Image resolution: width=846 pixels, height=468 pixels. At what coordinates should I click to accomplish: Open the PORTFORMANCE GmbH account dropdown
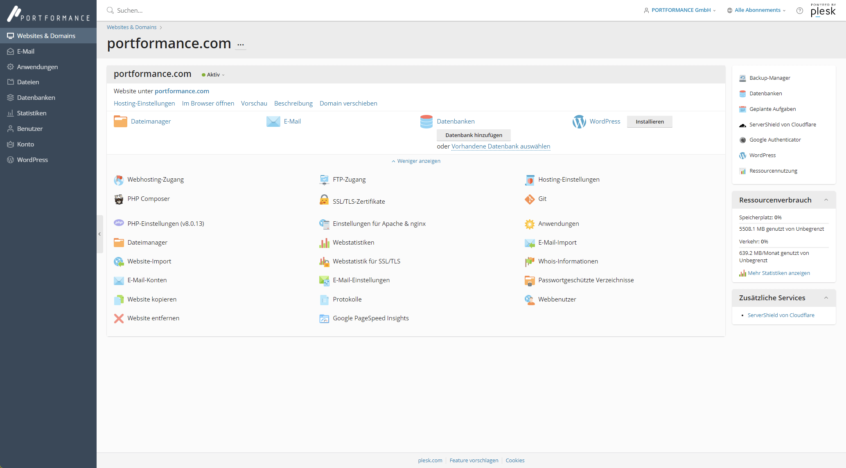(x=680, y=10)
